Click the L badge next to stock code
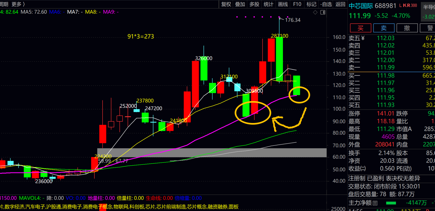435x211 pixels. pos(401,5)
